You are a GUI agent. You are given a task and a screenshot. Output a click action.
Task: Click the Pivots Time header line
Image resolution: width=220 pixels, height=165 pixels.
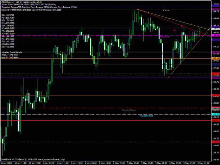click(x=29, y=5)
